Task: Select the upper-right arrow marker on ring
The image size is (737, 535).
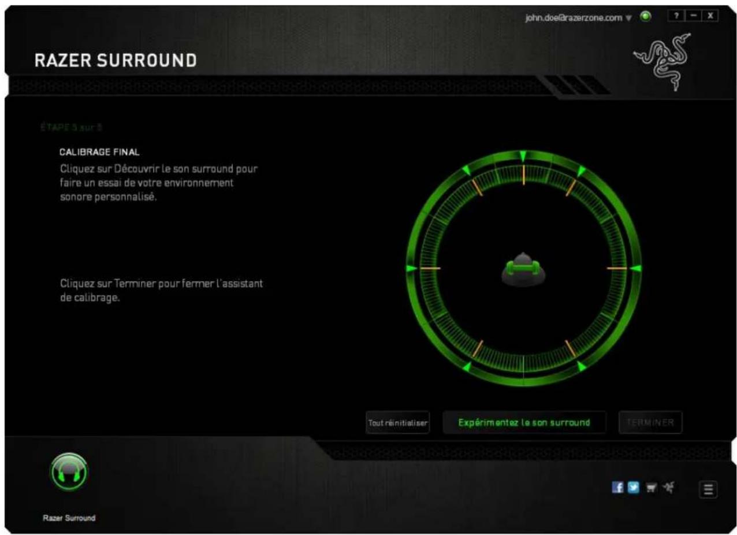Action: pos(582,172)
